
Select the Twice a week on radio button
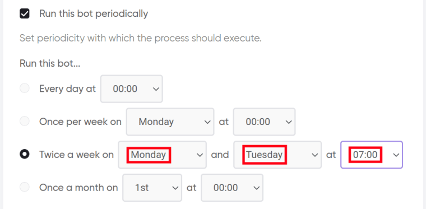coord(25,155)
